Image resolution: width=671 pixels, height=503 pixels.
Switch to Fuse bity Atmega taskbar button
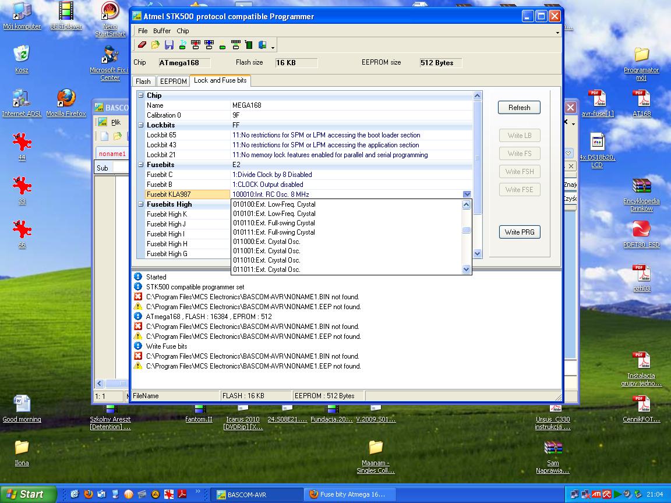click(x=349, y=494)
